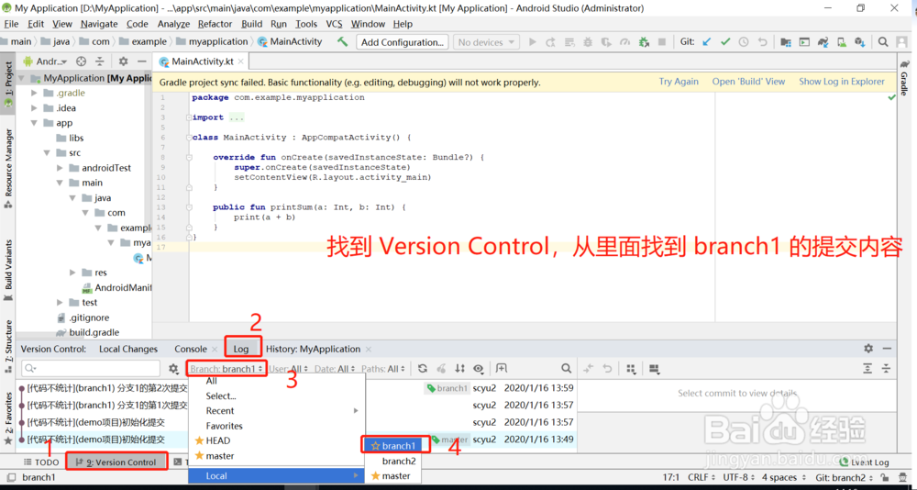This screenshot has width=917, height=490.
Task: Click the Debug bug icon in toolbar
Action: tap(589, 42)
